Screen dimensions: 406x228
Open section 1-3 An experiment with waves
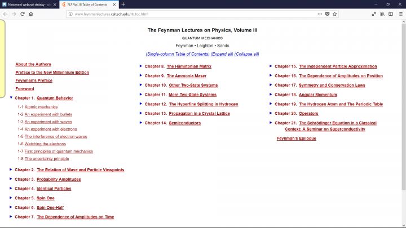click(x=48, y=122)
